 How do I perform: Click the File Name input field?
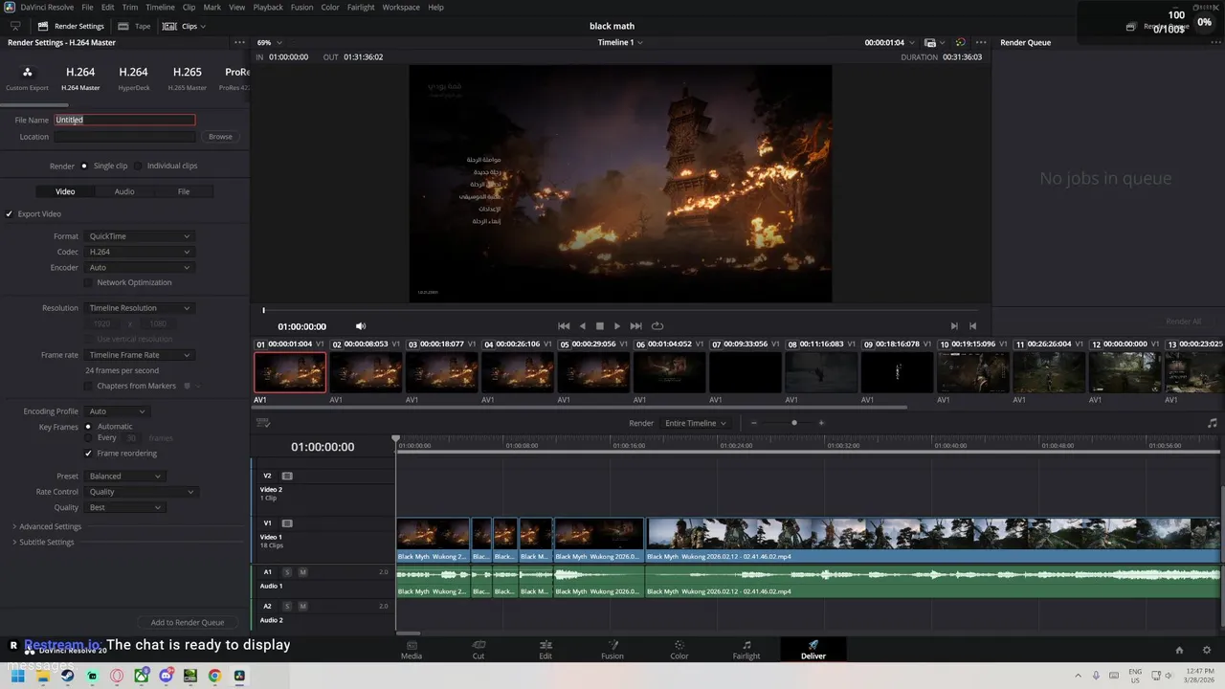coord(124,120)
